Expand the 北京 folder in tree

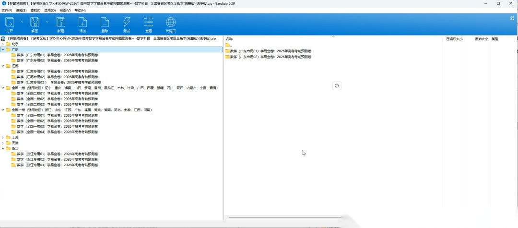pos(3,44)
